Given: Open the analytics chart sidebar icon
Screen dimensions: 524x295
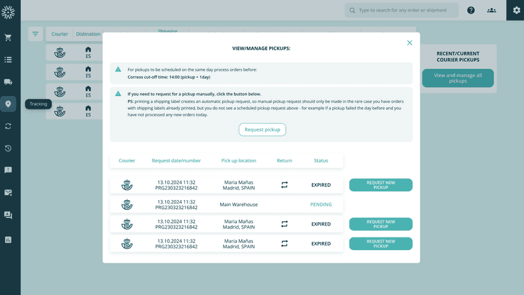Looking at the screenshot, I should pos(8,240).
